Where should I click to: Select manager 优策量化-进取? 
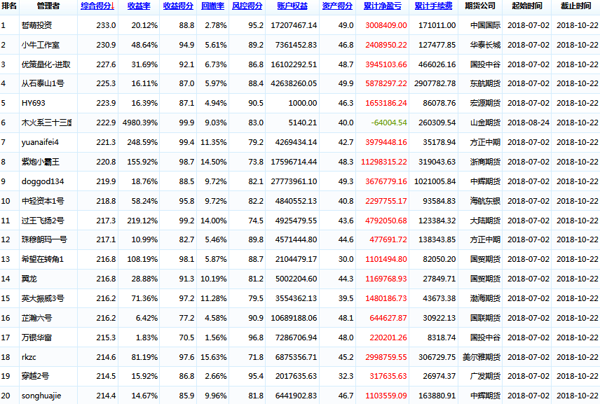pos(46,64)
